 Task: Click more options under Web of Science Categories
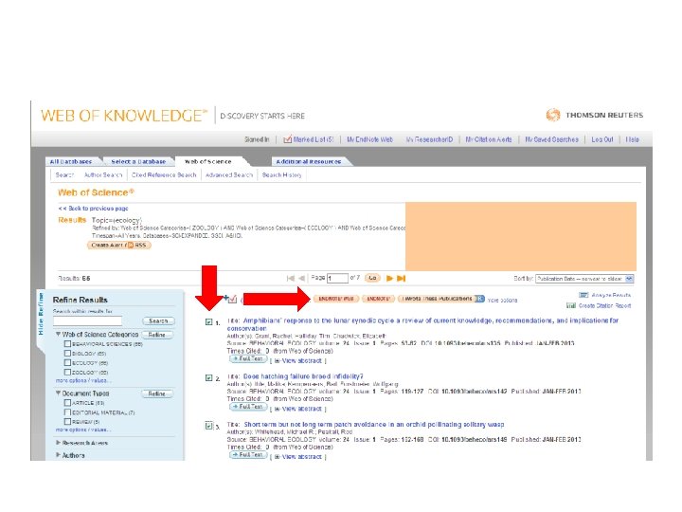click(83, 380)
